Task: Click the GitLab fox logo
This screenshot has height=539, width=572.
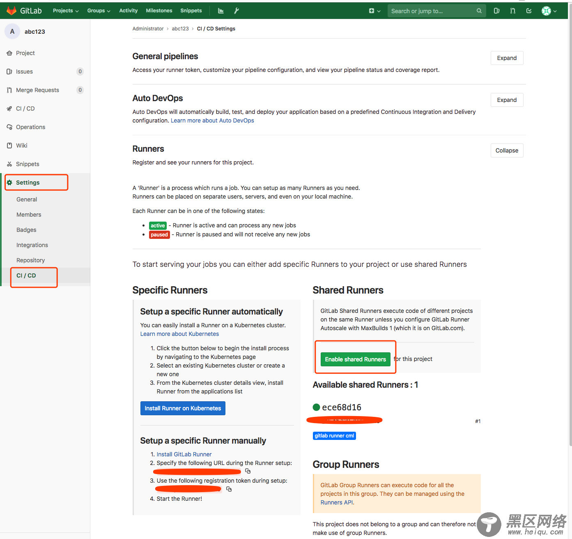Action: tap(11, 11)
